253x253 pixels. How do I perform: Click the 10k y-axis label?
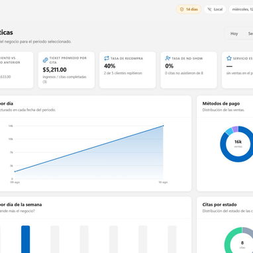coord(11,139)
